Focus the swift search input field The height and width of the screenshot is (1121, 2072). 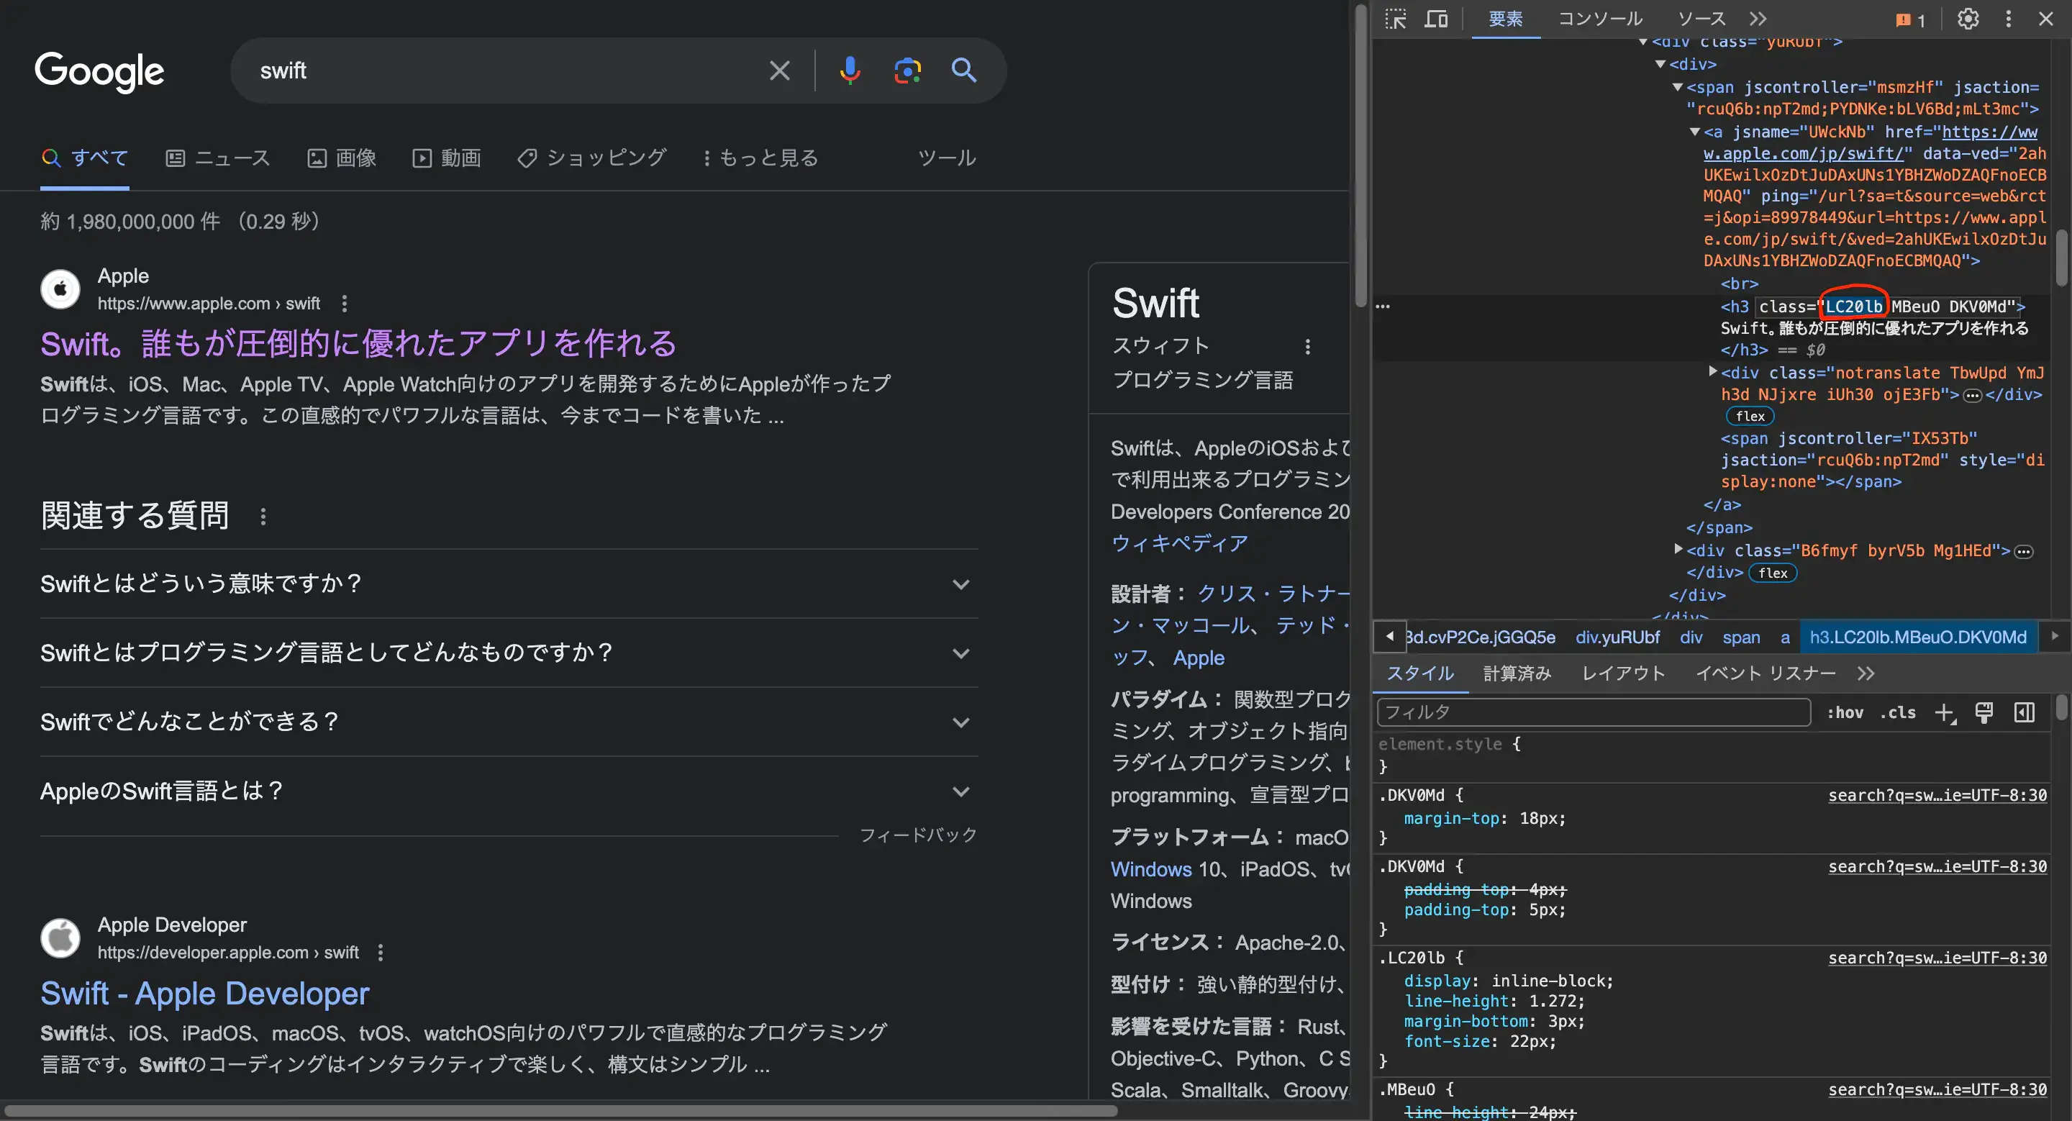click(x=506, y=71)
